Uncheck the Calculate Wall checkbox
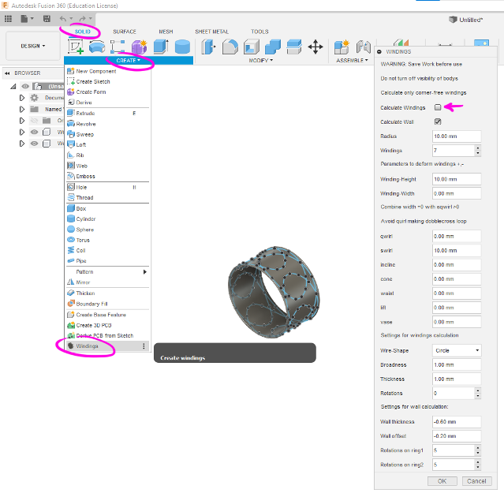504x493 pixels. click(x=438, y=121)
